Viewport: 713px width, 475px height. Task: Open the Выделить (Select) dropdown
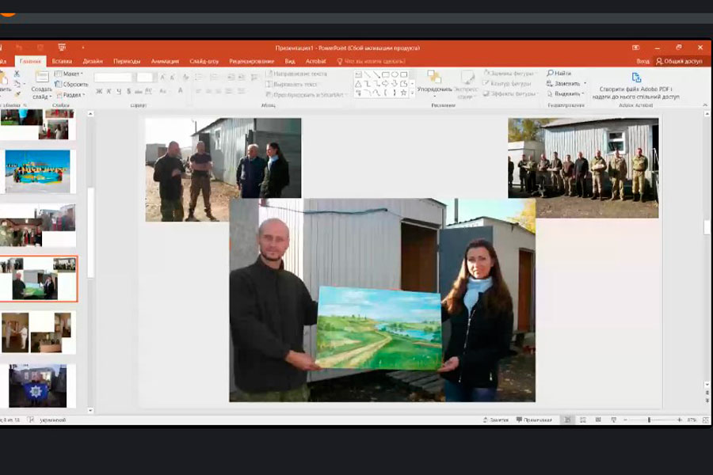pos(567,93)
